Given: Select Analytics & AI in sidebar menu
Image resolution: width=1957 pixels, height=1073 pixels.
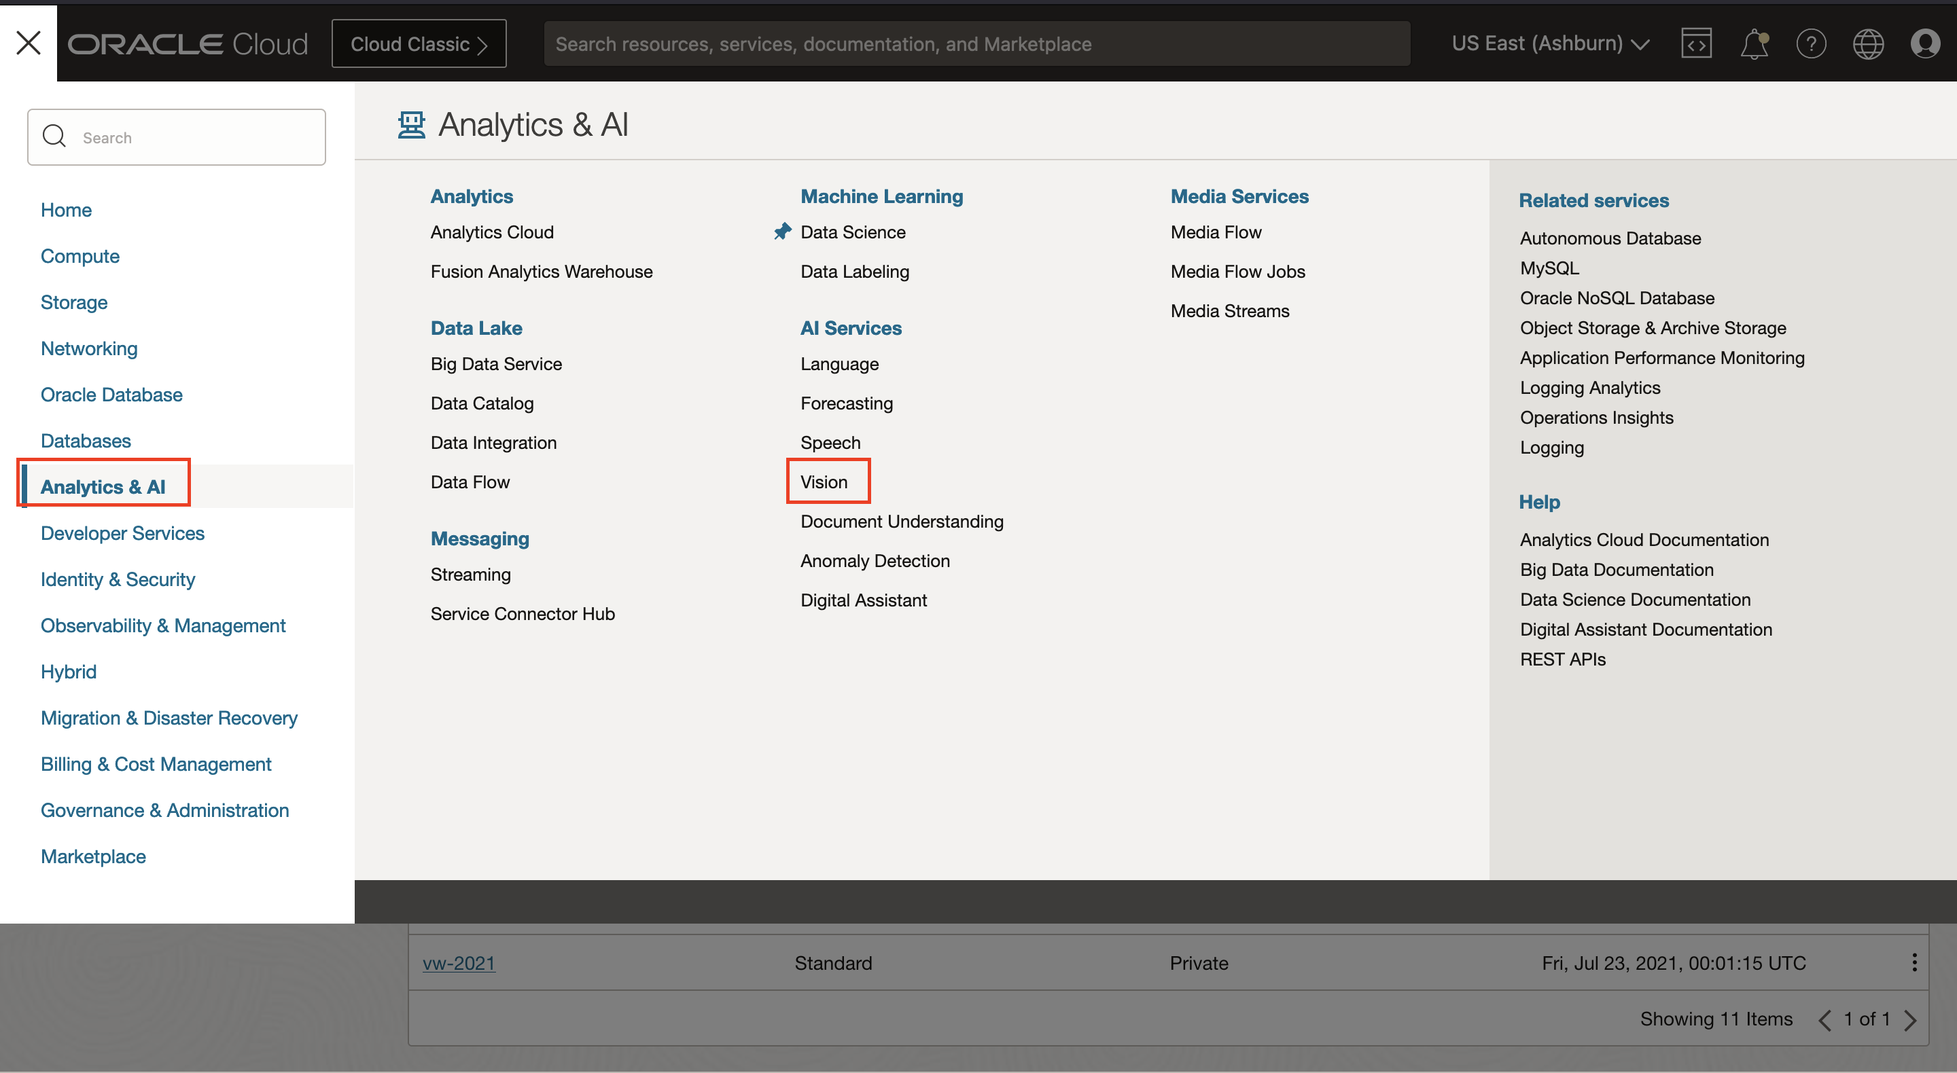Looking at the screenshot, I should (x=103, y=487).
